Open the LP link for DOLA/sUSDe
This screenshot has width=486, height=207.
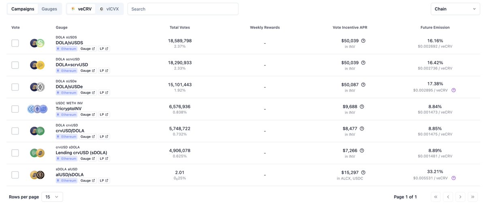(104, 93)
